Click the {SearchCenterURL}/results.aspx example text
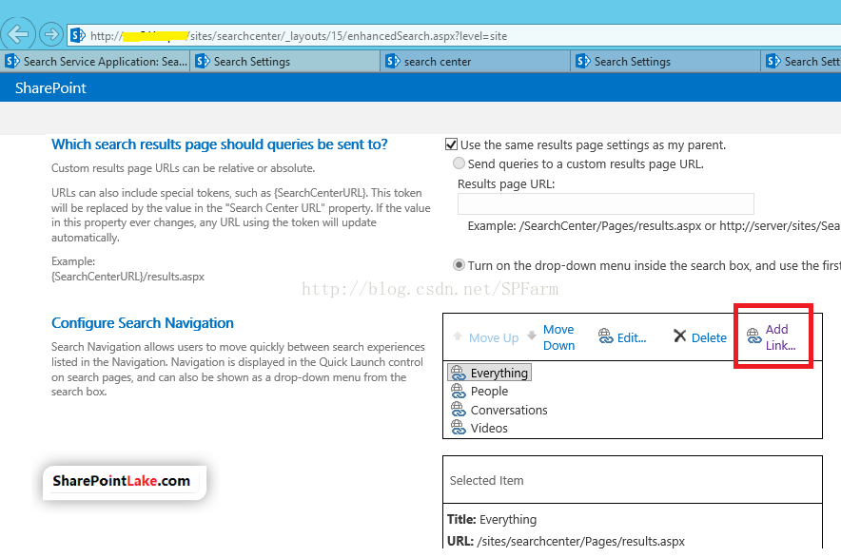The height and width of the screenshot is (557, 841). tap(127, 277)
